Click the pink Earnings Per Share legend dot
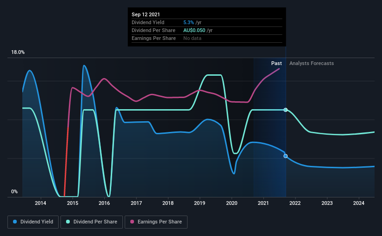Screen dimensions: 382x236 pos(132,222)
